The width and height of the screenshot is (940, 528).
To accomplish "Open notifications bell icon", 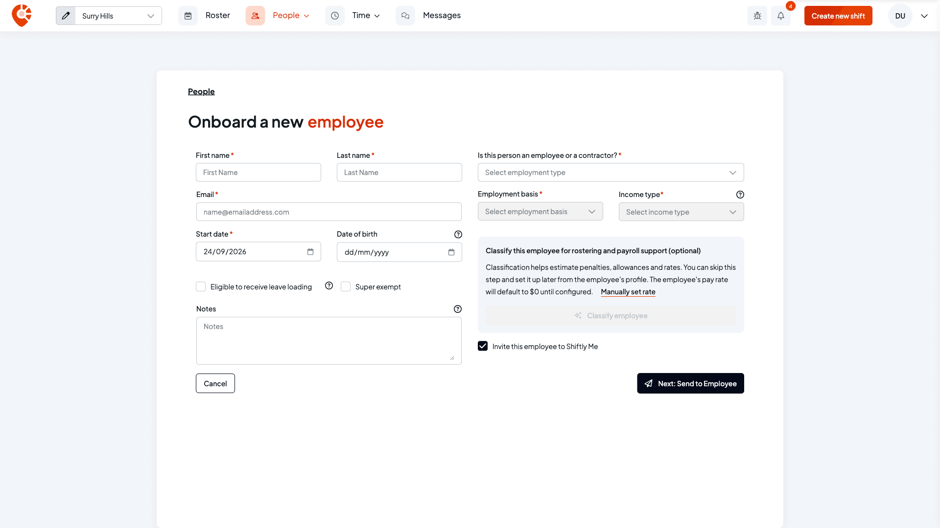I will (781, 16).
